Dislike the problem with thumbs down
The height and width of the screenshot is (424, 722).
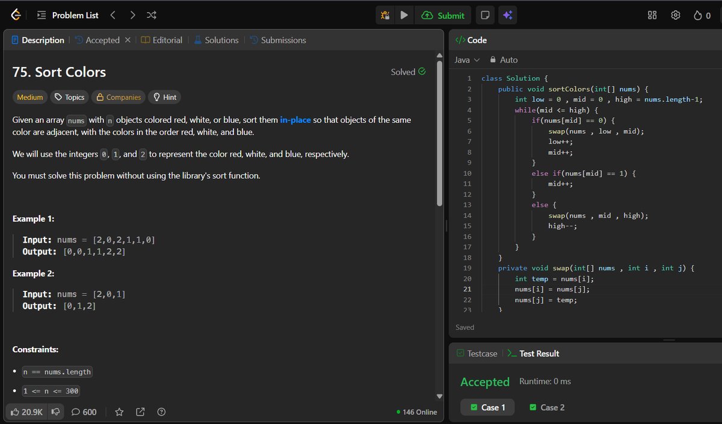pyautogui.click(x=55, y=412)
